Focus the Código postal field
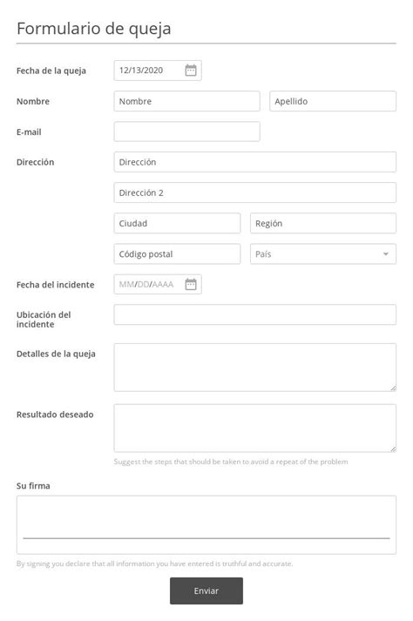This screenshot has width=413, height=621. [x=177, y=254]
